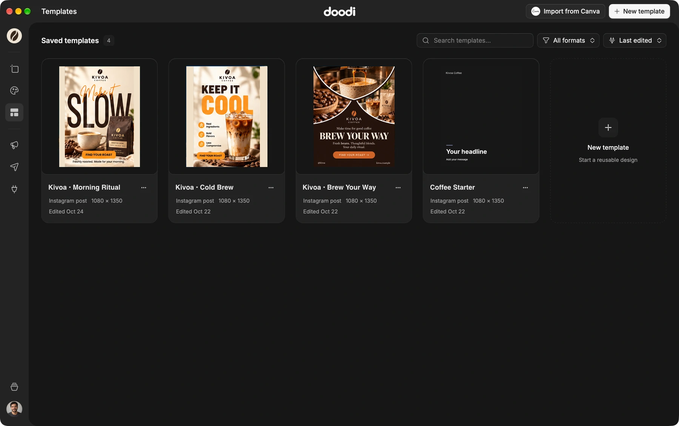Image resolution: width=679 pixels, height=426 pixels.
Task: Click the Kivoa · Morning Ritual title
Action: click(x=84, y=187)
